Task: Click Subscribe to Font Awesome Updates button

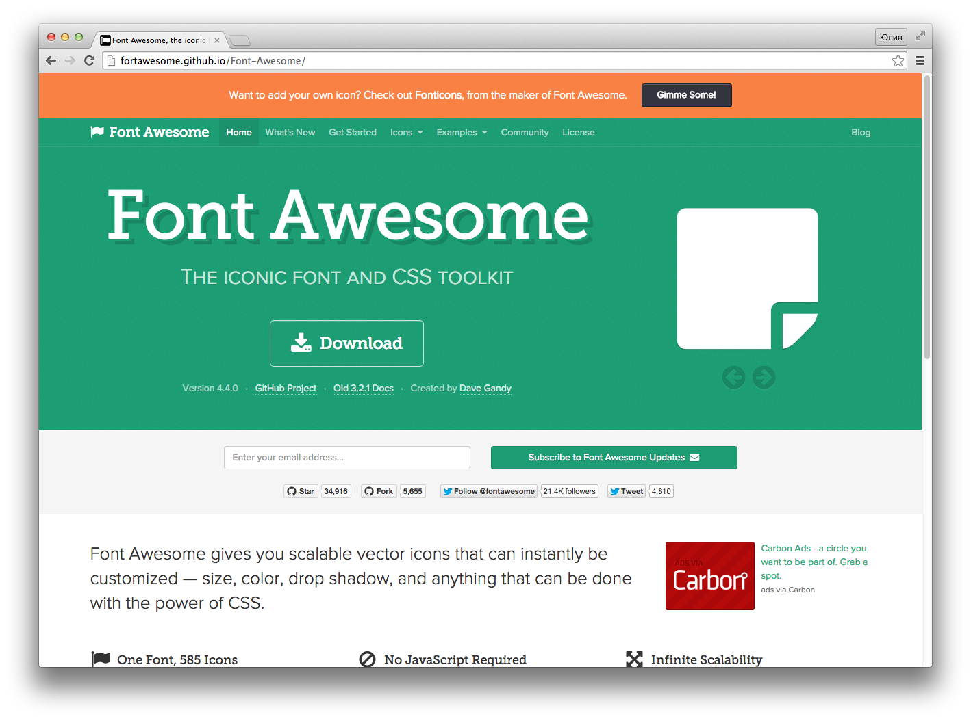Action: pos(614,458)
